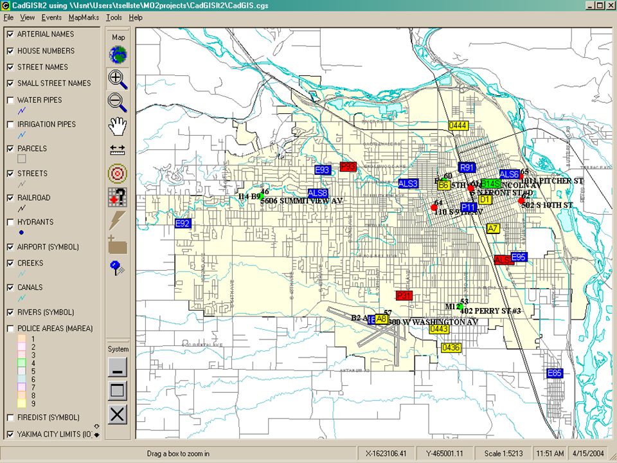Click the green police area 4 swatch

(22, 363)
